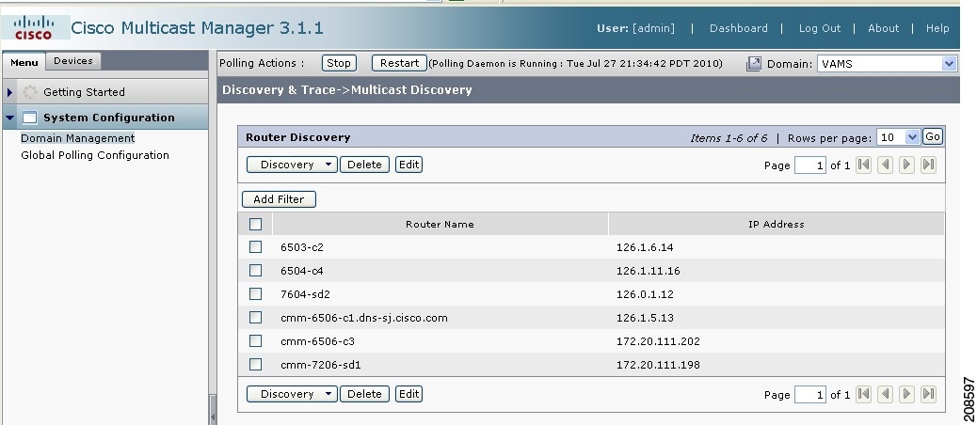Click router name cmm-6506-c3
977x425 pixels.
click(x=318, y=341)
